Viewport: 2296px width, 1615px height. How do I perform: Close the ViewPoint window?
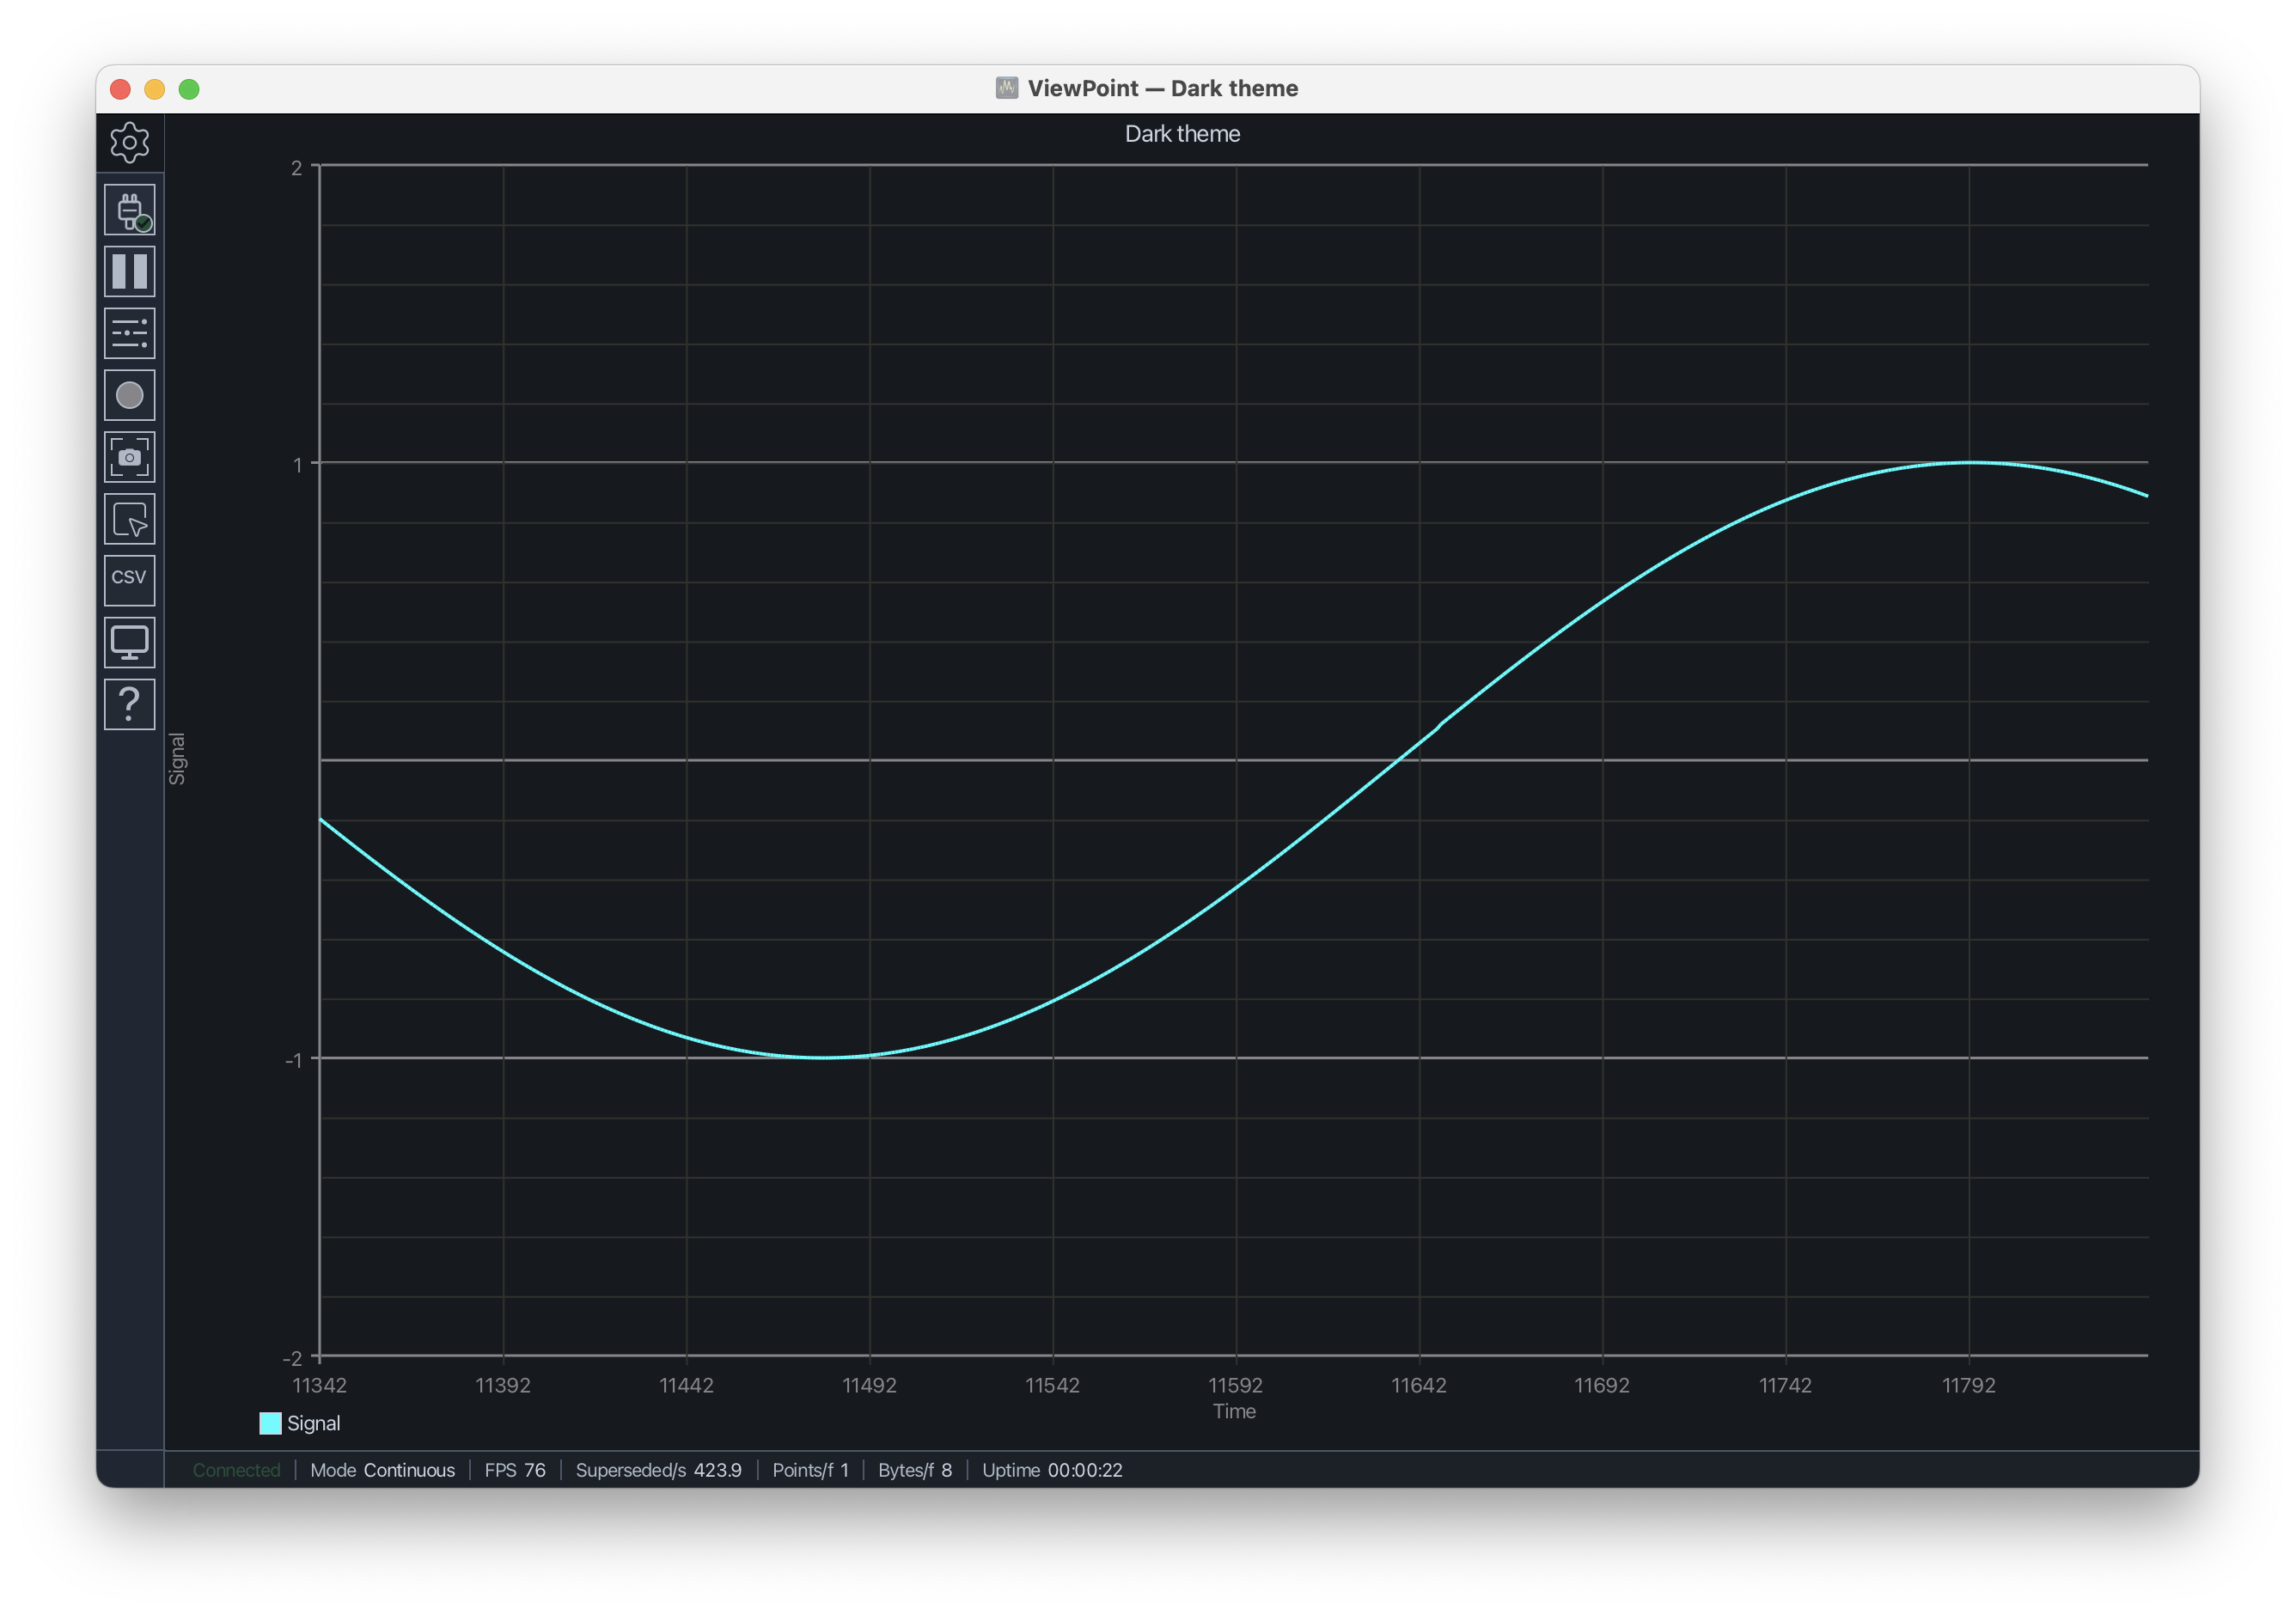(121, 90)
